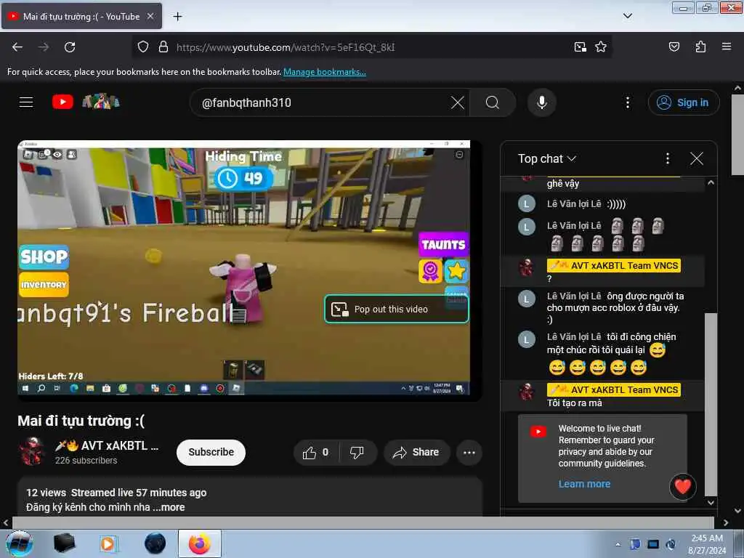Open YouTube settings three-dot menu
The height and width of the screenshot is (558, 744).
click(627, 102)
